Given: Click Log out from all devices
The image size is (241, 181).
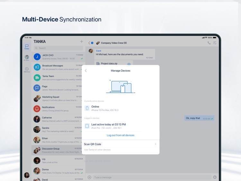Looking at the screenshot, I should [121, 135].
